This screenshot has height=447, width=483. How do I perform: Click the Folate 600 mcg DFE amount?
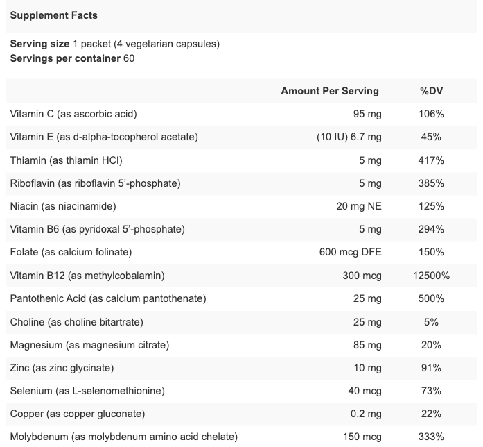pyautogui.click(x=350, y=252)
